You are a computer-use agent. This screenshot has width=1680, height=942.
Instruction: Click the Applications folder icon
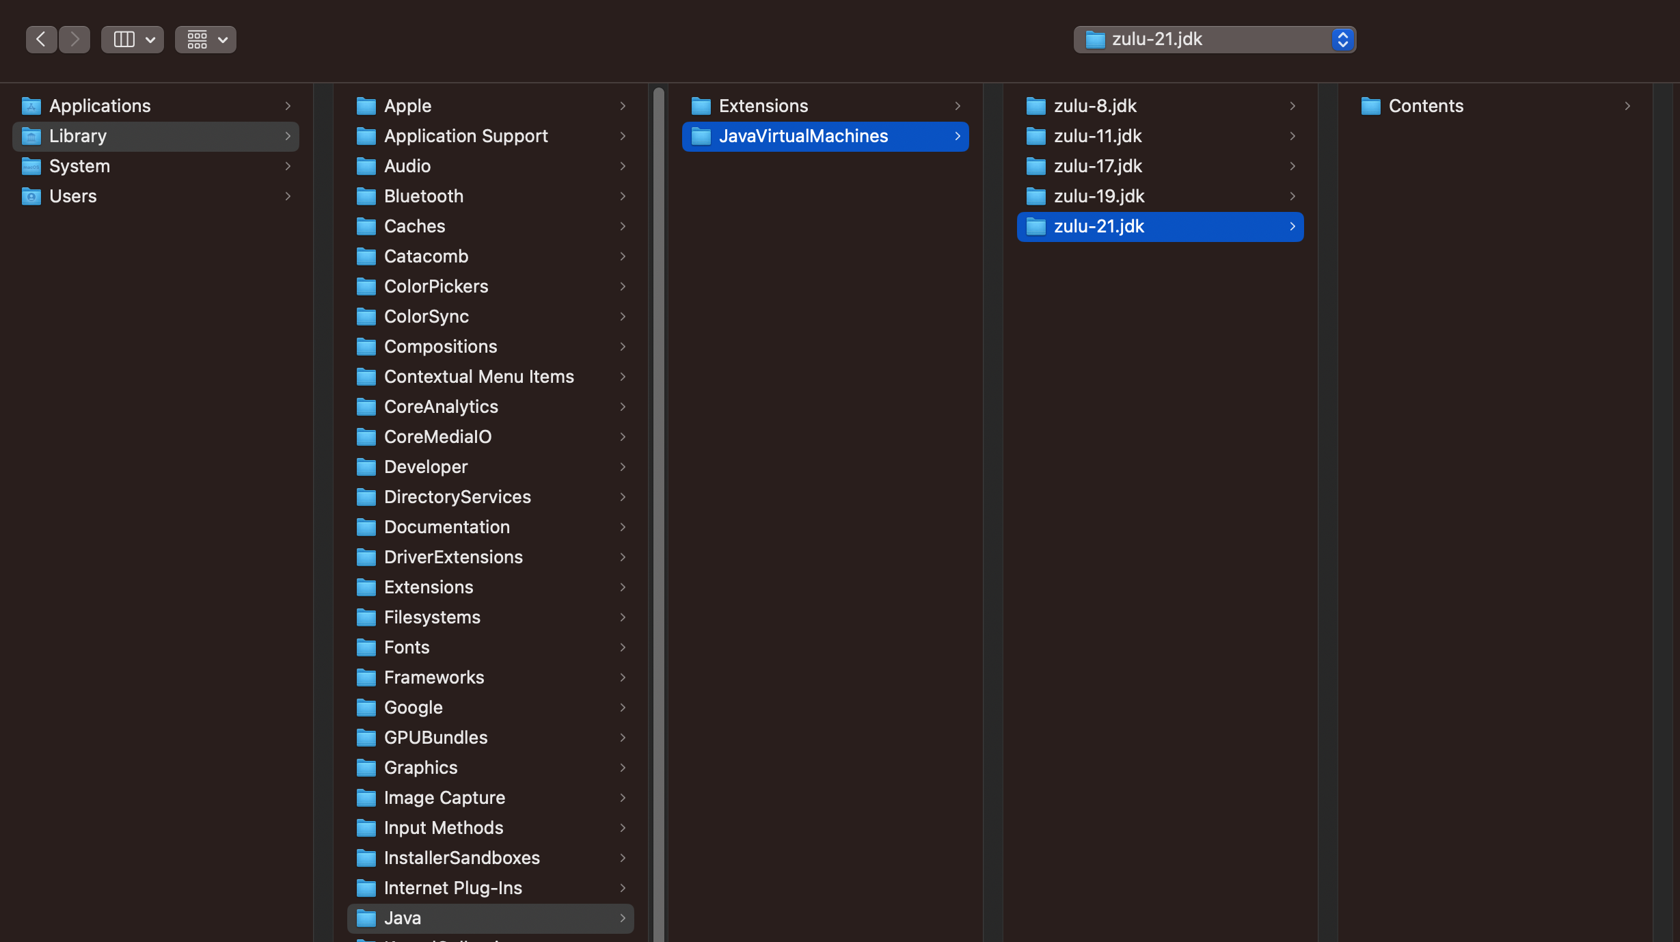(31, 106)
